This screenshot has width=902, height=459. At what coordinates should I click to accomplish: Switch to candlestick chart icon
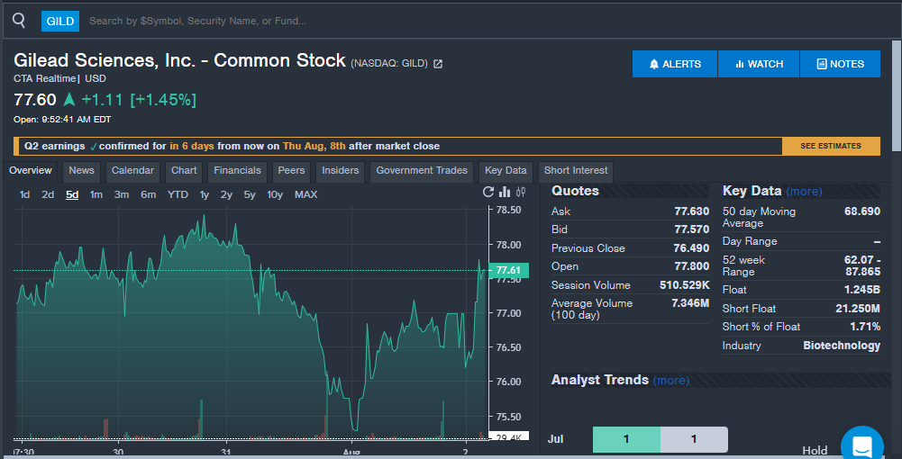click(x=521, y=192)
